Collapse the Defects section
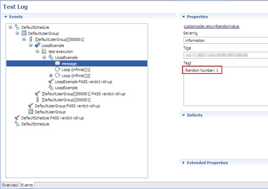268x189 pixels. coord(184,115)
